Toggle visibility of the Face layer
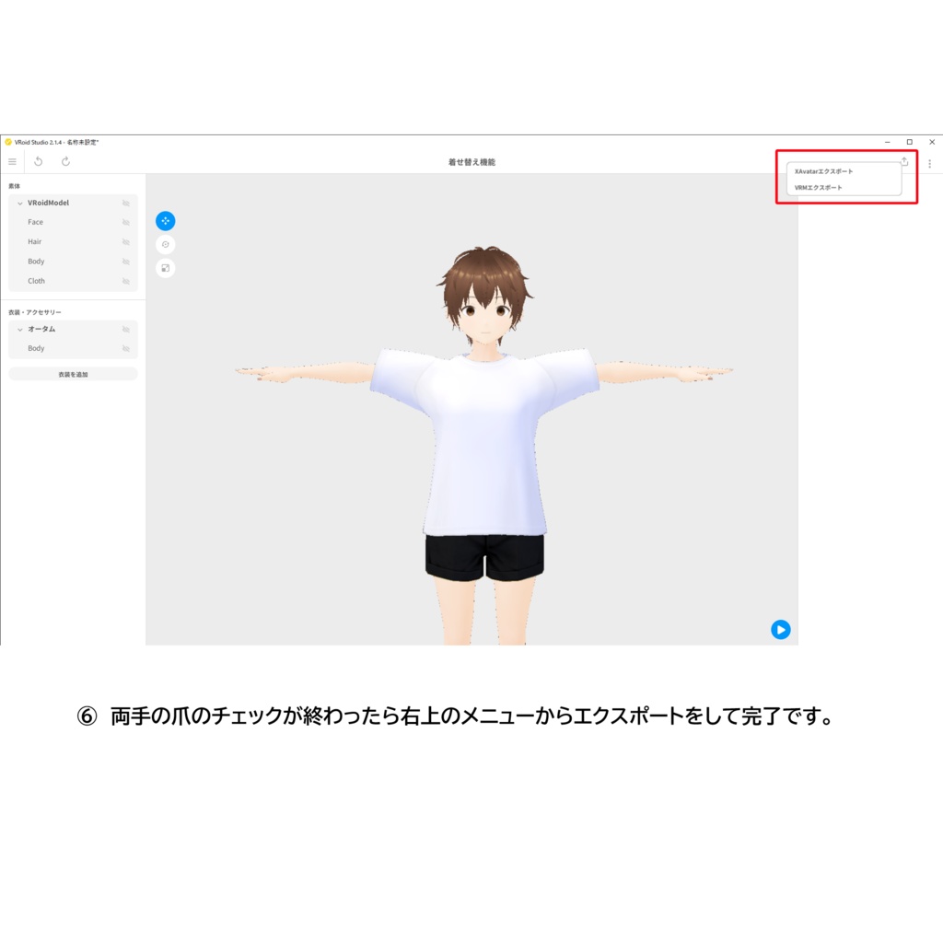The width and height of the screenshot is (943, 943). [x=126, y=222]
